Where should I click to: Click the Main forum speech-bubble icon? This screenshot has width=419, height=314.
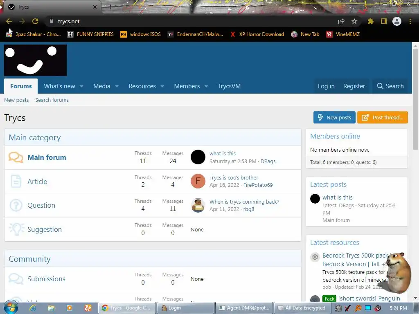click(16, 157)
